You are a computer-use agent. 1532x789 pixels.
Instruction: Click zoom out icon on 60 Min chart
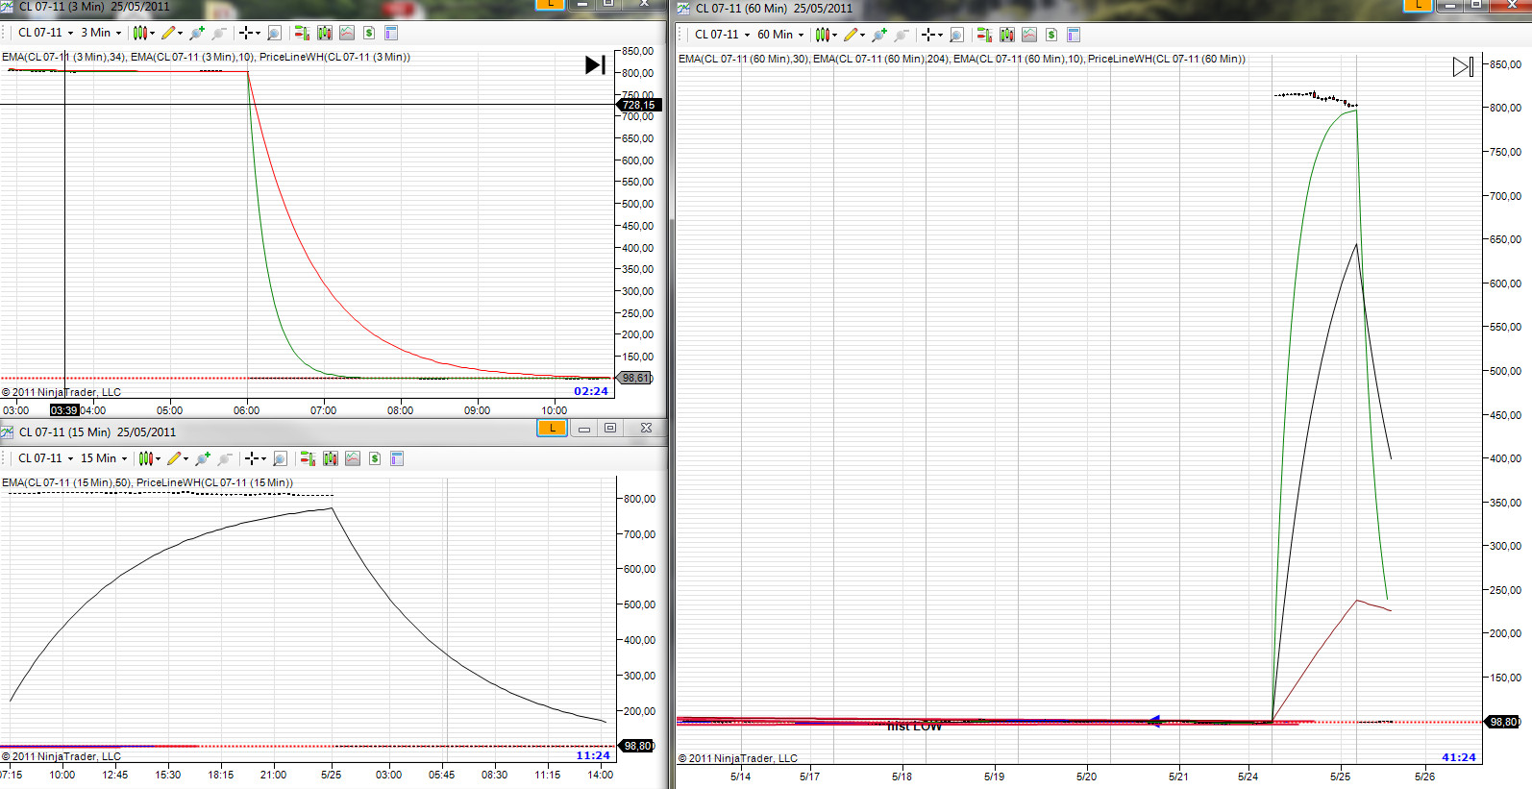(902, 35)
